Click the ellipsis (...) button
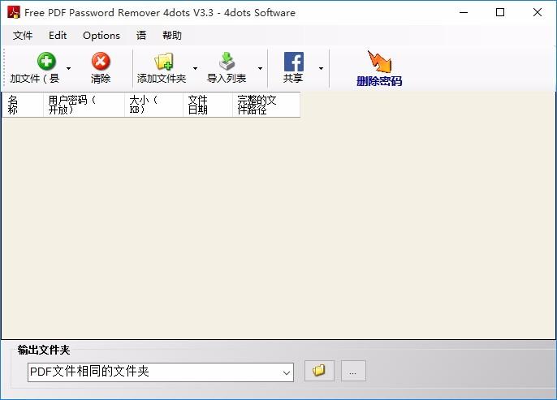 point(353,371)
